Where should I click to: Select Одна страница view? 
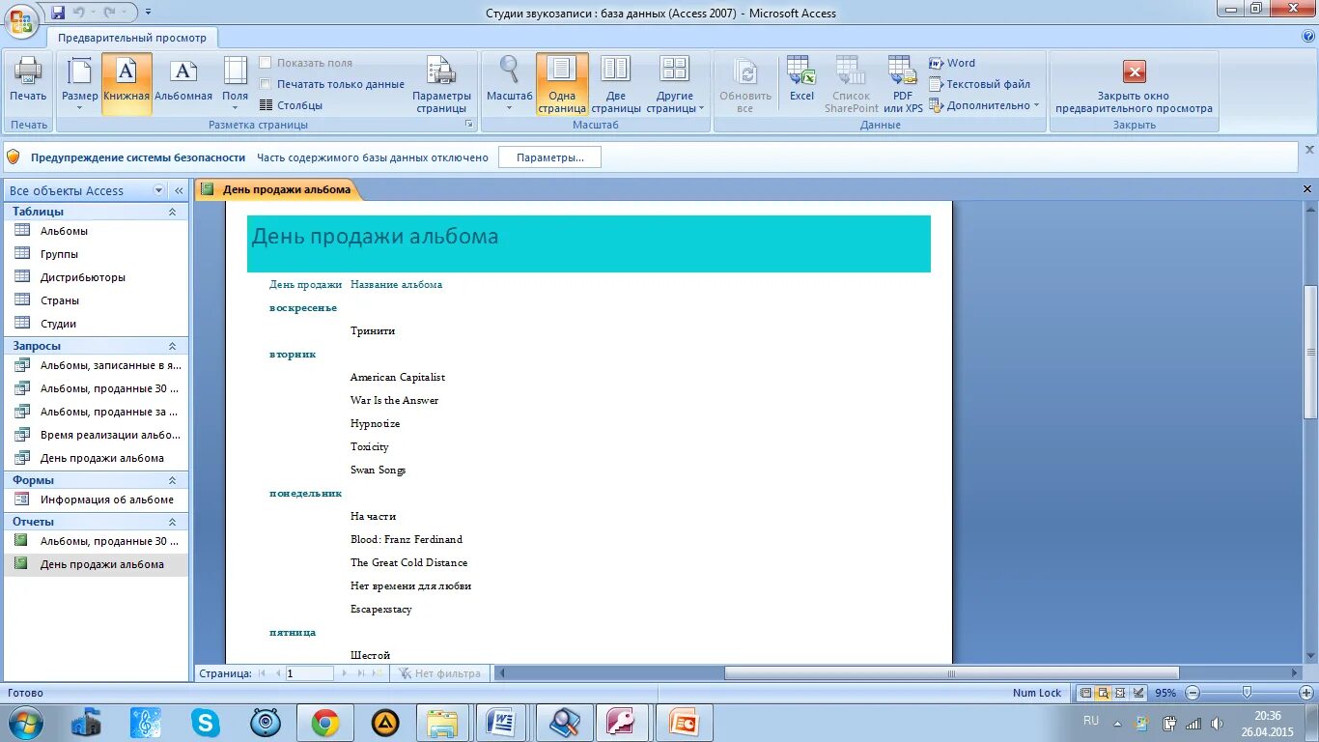coord(562,84)
